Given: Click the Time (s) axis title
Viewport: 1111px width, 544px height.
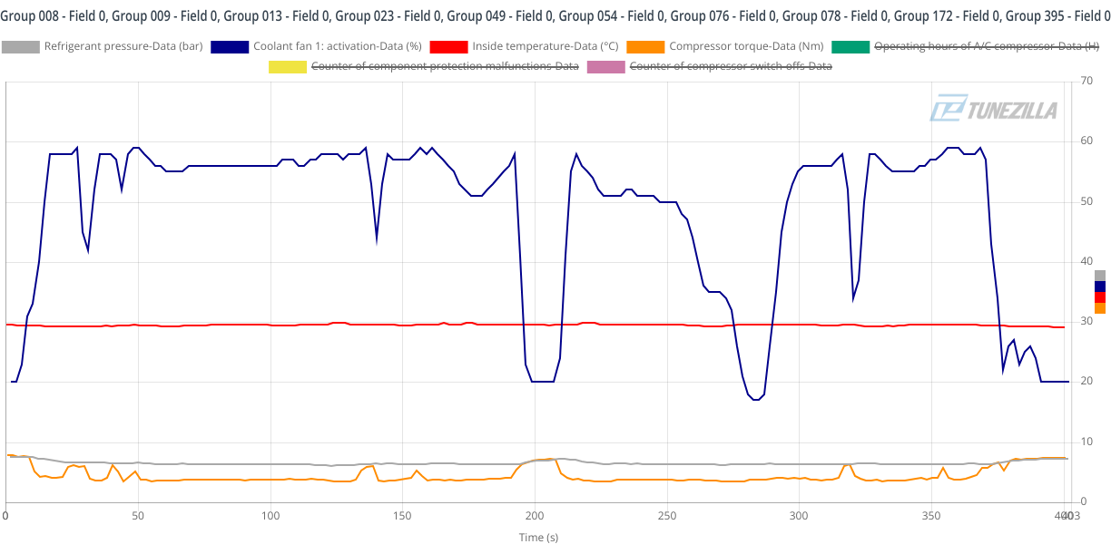Looking at the screenshot, I should 538,537.
